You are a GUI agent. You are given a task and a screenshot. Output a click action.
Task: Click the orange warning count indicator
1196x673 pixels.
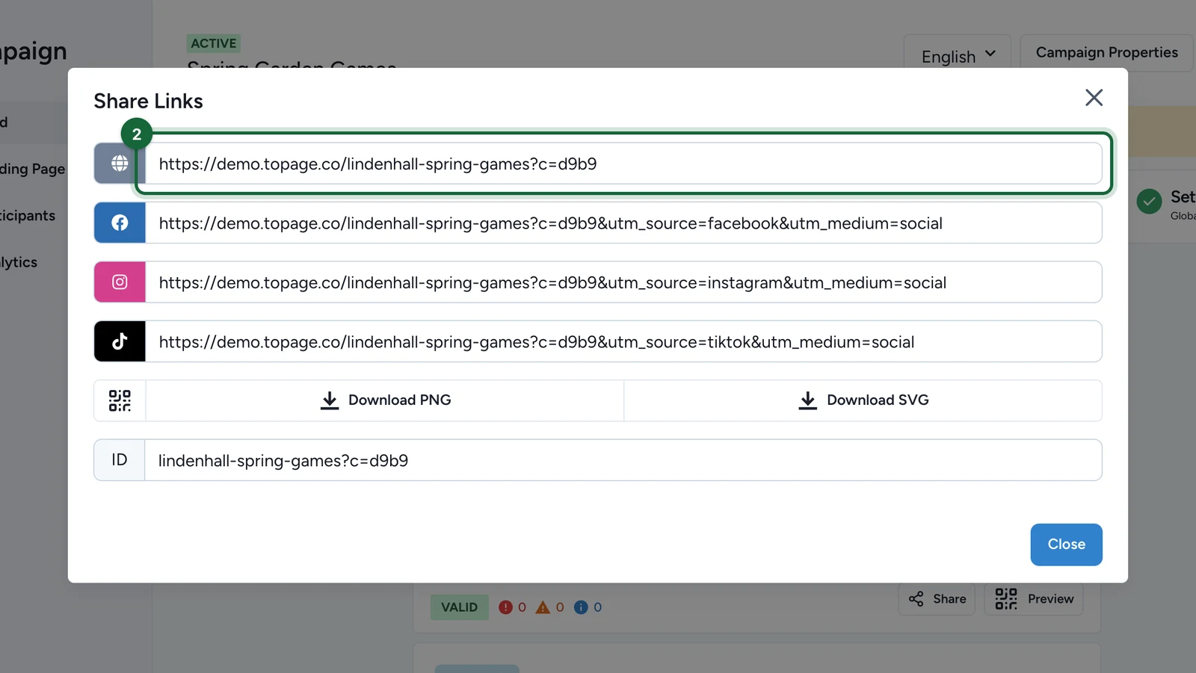pyautogui.click(x=550, y=607)
